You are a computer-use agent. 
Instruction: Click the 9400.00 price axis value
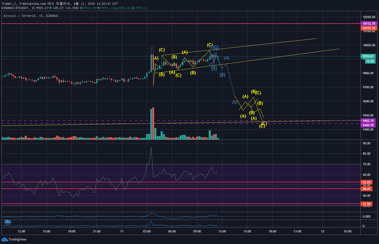368,130
